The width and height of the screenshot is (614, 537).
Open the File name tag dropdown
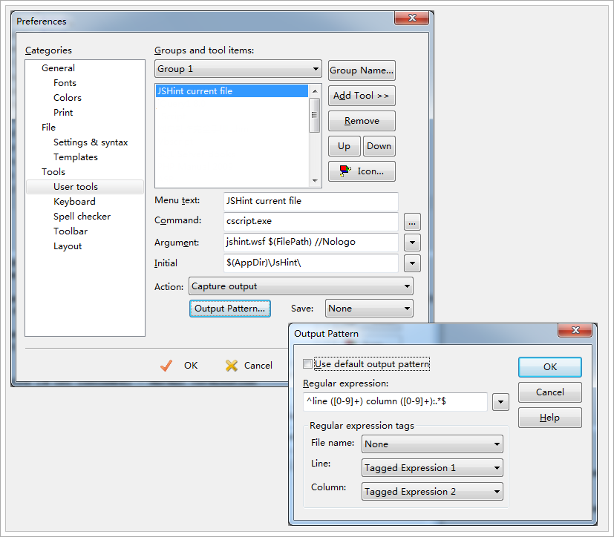coord(432,444)
